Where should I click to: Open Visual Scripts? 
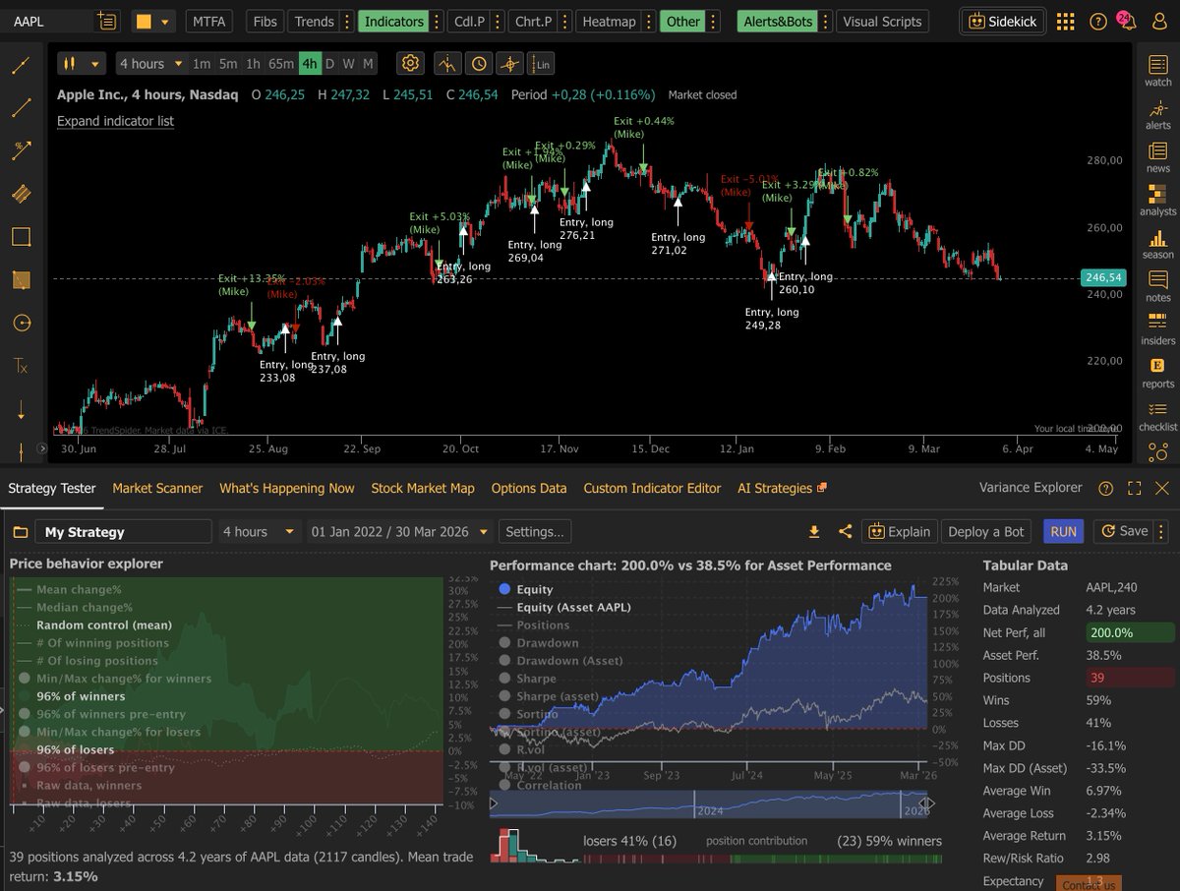click(x=882, y=21)
